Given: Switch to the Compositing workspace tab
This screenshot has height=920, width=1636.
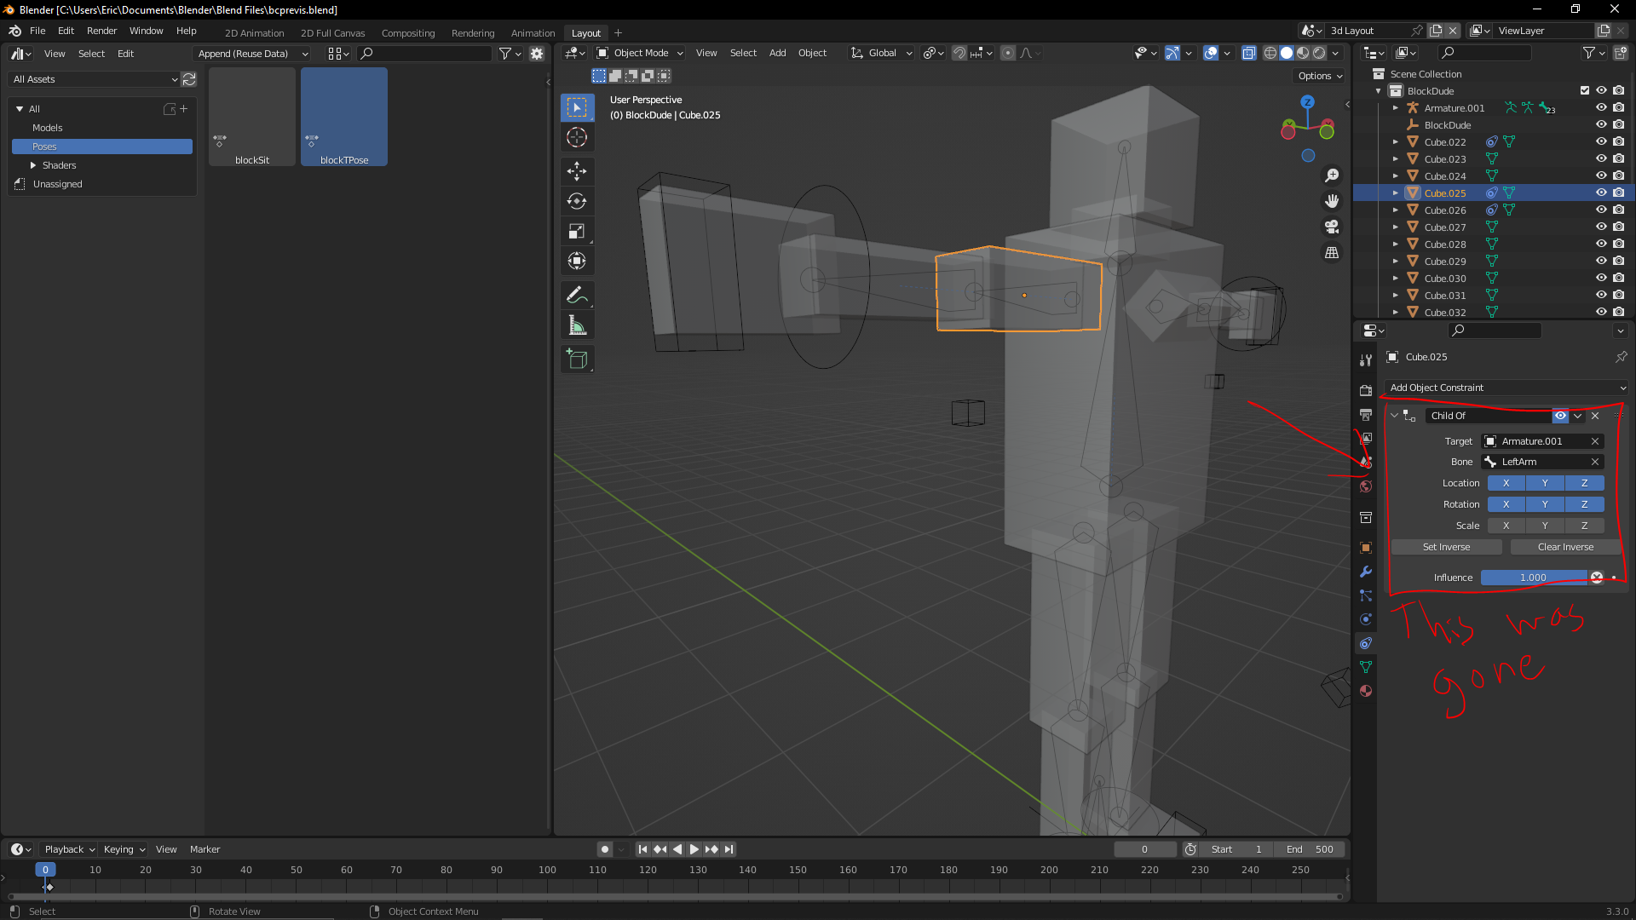Looking at the screenshot, I should pos(408,33).
